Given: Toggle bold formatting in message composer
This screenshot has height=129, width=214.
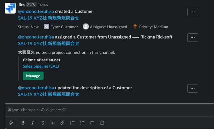Looking at the screenshot, I should tap(23, 123).
